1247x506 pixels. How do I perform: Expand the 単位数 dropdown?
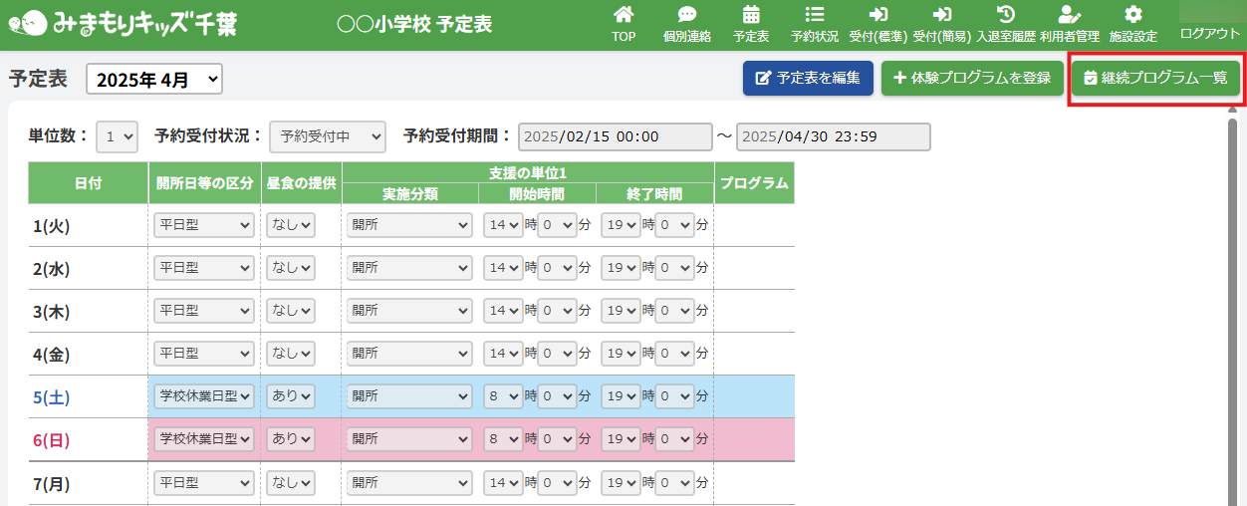point(117,136)
